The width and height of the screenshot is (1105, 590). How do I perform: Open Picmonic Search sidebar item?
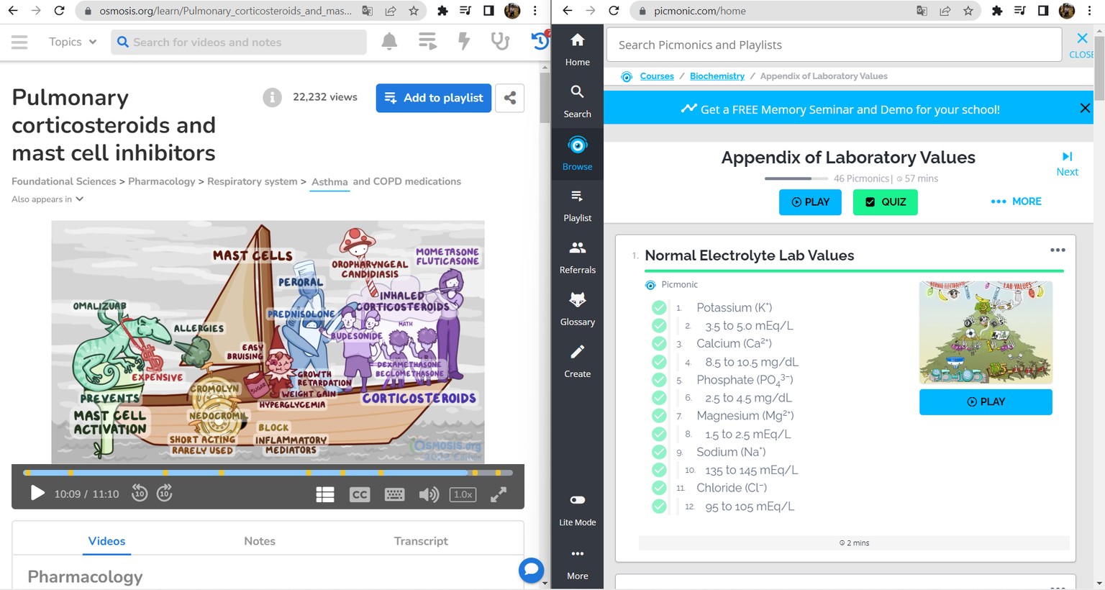point(577,101)
